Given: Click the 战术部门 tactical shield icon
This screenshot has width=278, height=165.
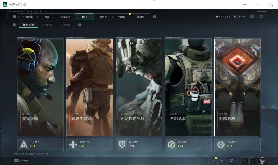Looking at the screenshot, I should (122, 144).
